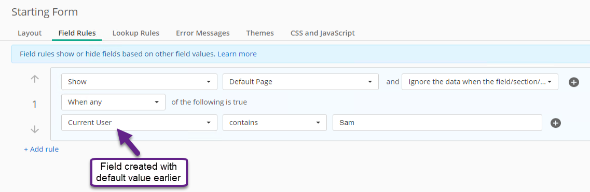590x192 pixels.
Task: Click the Starting Form heading
Action: (45, 12)
